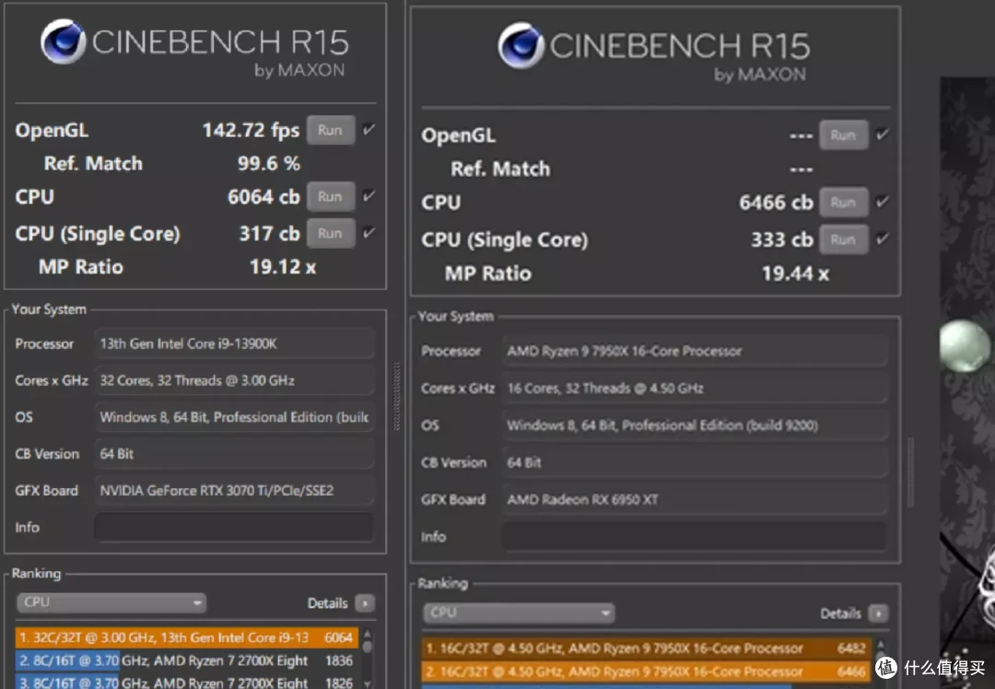This screenshot has height=689, width=995.
Task: Click the watermark logo at the bottom right
Action: 886,667
